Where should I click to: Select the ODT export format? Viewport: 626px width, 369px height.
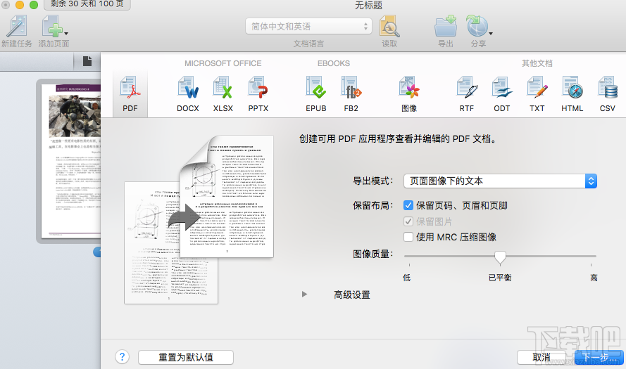pos(502,94)
